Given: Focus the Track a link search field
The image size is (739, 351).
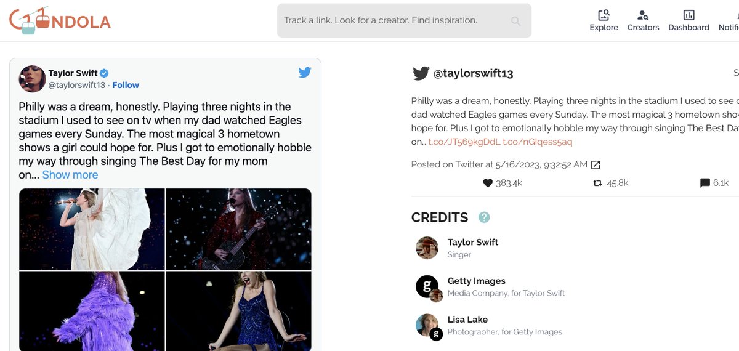Looking at the screenshot, I should (404, 20).
